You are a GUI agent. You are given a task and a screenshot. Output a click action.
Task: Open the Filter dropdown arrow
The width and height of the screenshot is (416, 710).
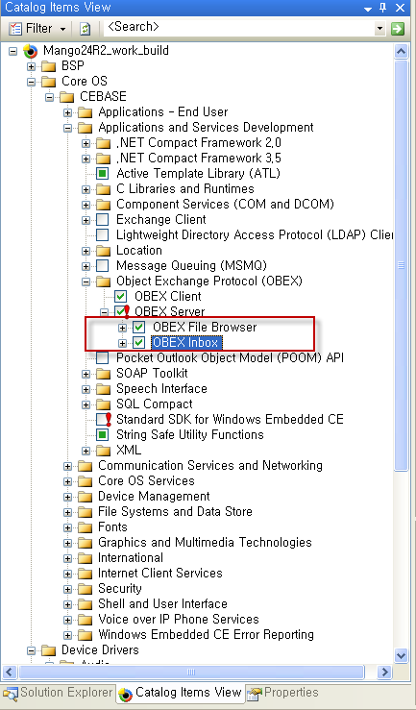[62, 29]
